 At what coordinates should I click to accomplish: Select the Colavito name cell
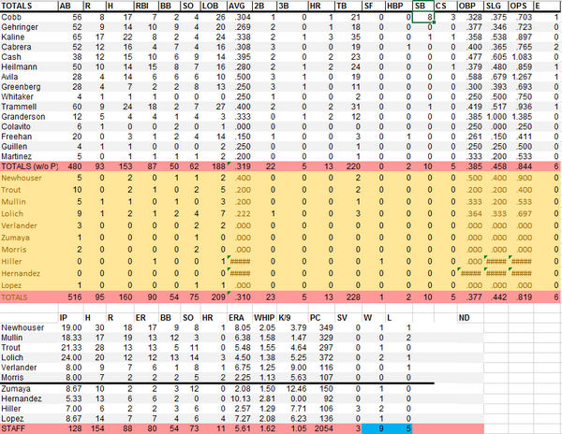tap(29, 126)
